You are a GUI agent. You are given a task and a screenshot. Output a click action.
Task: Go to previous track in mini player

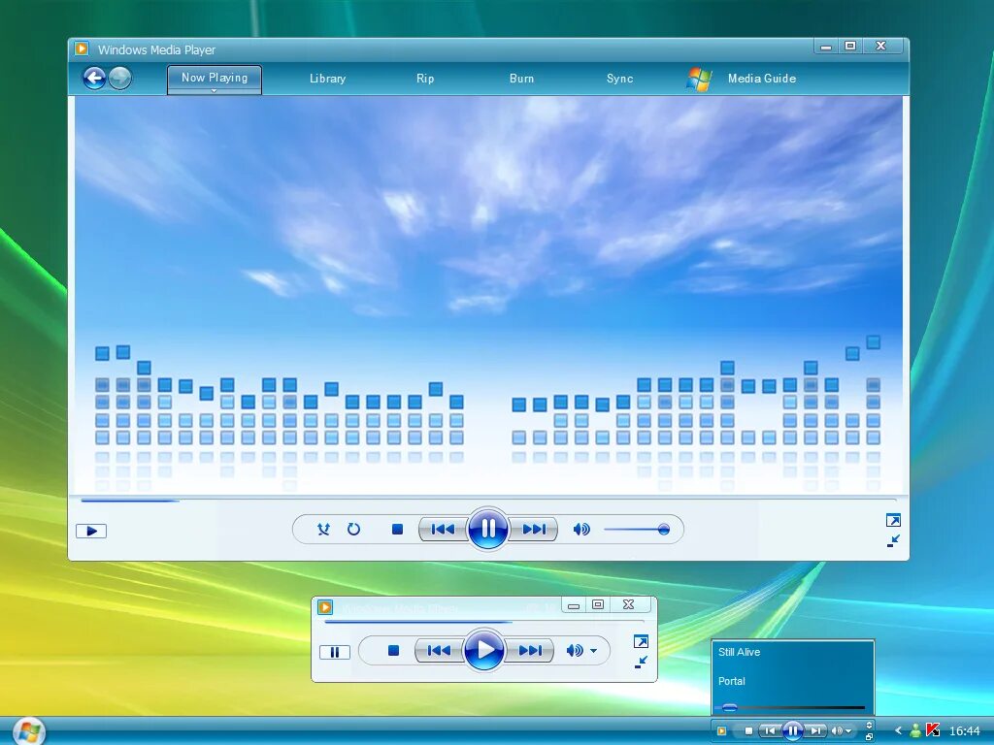tap(439, 651)
